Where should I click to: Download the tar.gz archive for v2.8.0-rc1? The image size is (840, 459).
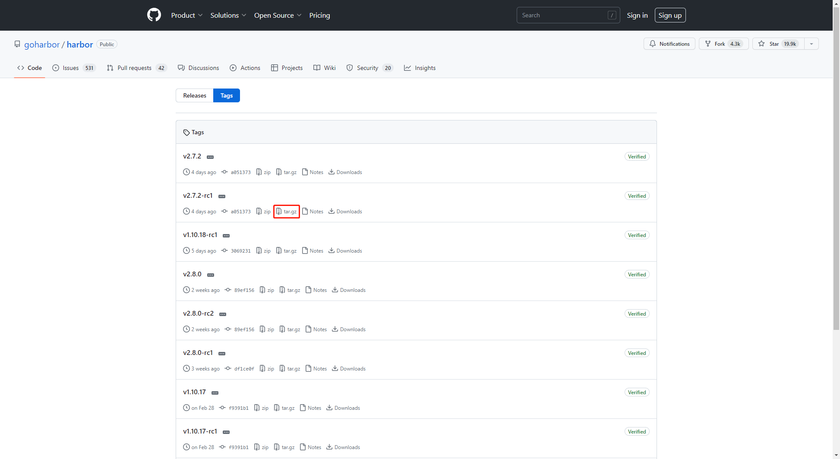coord(290,369)
